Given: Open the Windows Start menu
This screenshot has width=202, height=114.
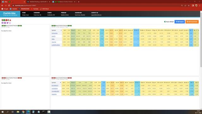Looking at the screenshot, I should [3, 112].
